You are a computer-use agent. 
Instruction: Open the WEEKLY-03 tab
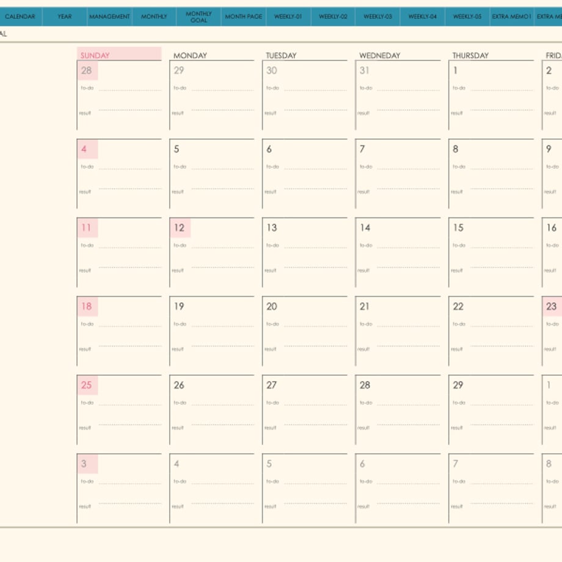(x=378, y=16)
